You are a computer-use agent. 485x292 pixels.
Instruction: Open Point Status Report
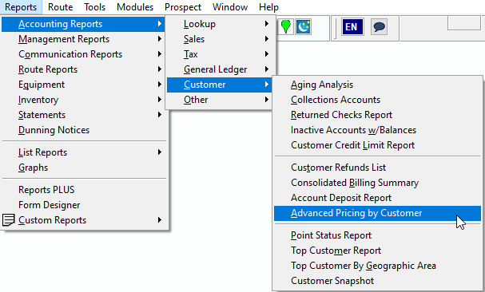(x=377, y=235)
